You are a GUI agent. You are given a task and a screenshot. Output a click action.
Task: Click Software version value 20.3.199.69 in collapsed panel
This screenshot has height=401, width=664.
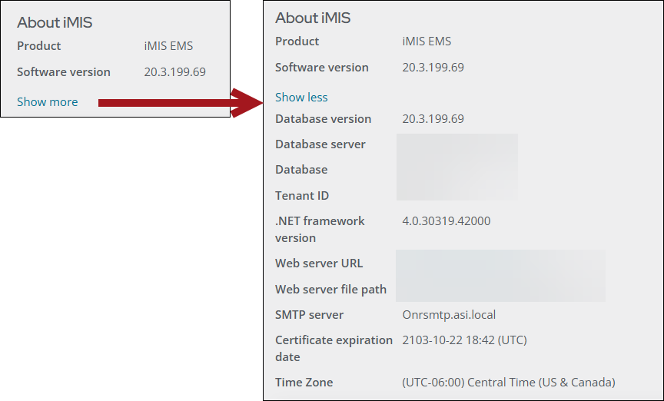[175, 72]
